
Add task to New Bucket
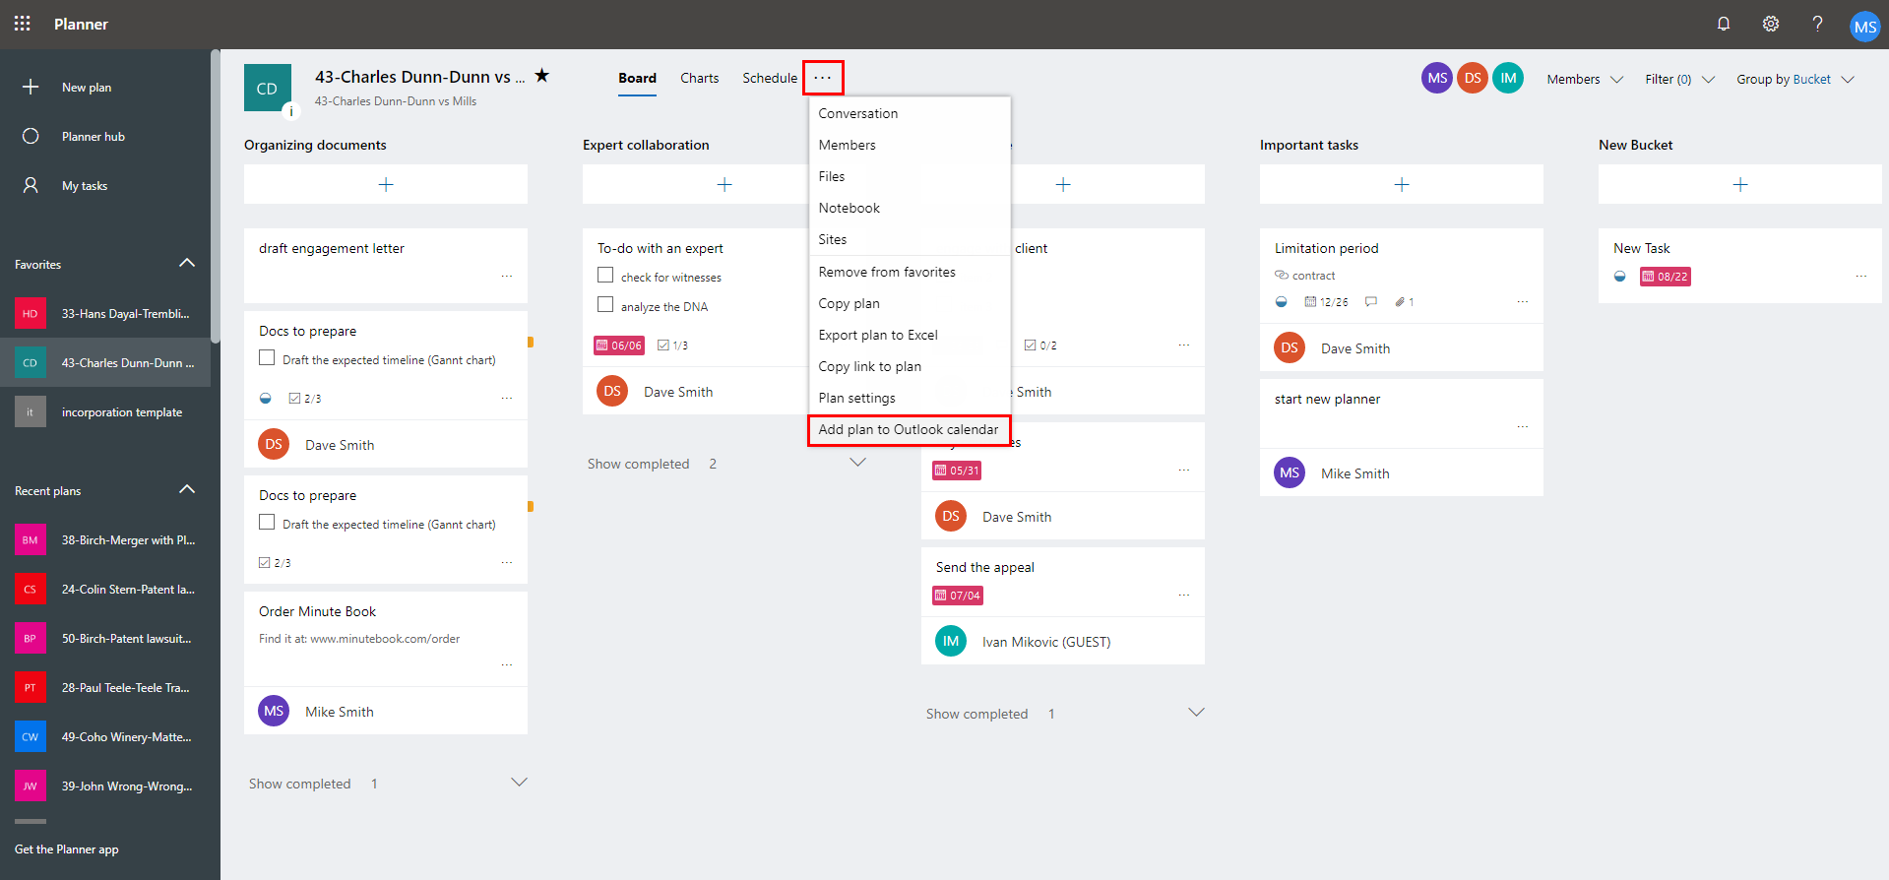click(x=1740, y=184)
